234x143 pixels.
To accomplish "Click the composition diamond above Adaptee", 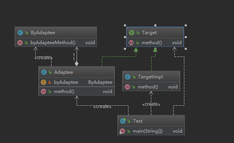I will click(77, 64).
